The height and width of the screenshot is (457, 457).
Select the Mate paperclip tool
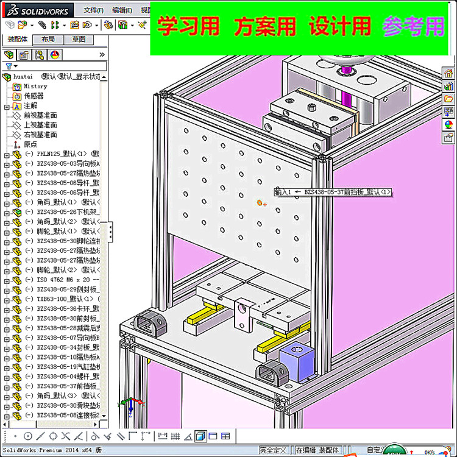[42, 25]
